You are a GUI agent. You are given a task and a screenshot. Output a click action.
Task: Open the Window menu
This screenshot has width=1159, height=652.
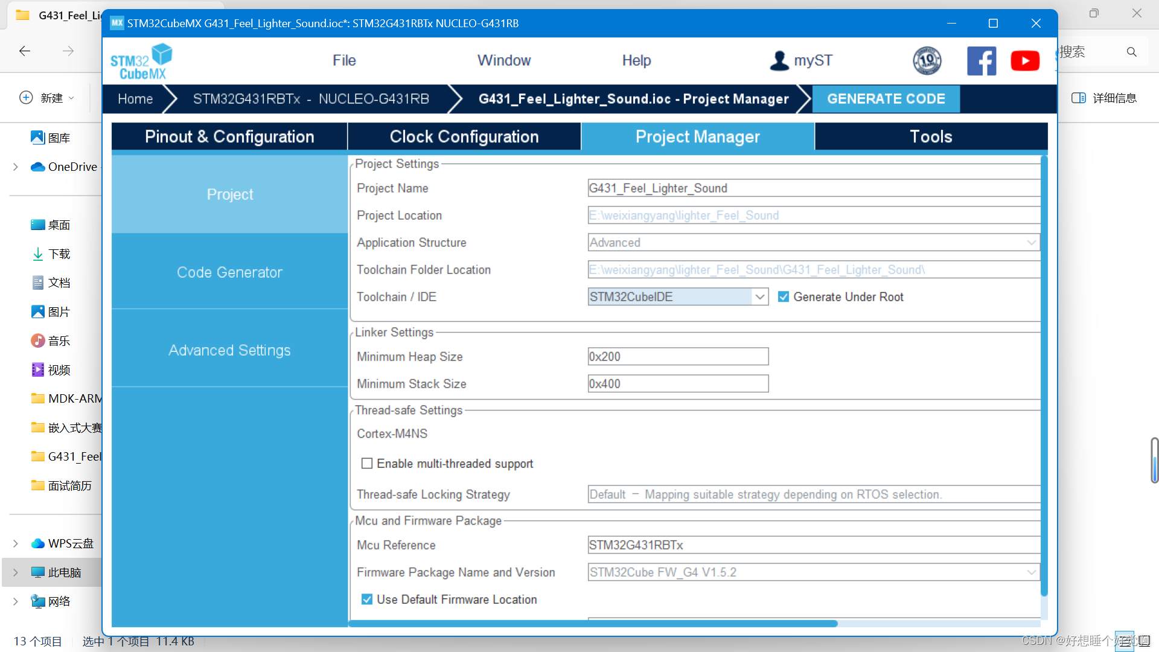(x=504, y=60)
